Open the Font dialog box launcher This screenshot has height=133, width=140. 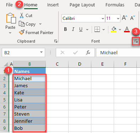(136, 41)
